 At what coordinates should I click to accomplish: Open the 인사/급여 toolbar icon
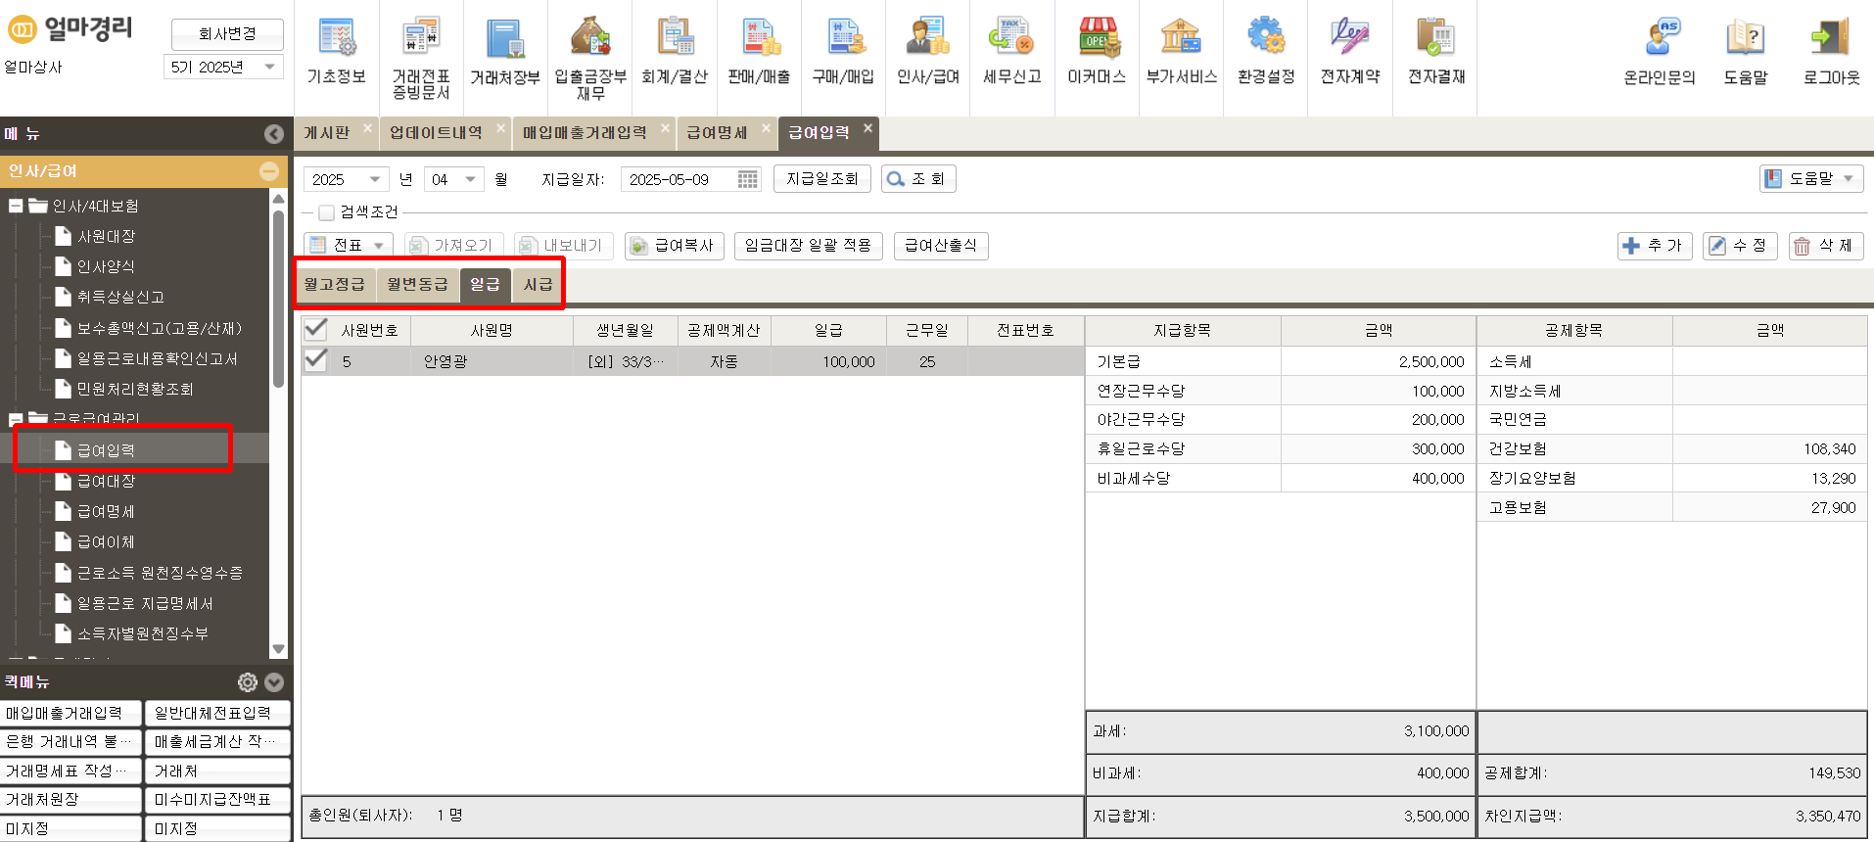(928, 51)
